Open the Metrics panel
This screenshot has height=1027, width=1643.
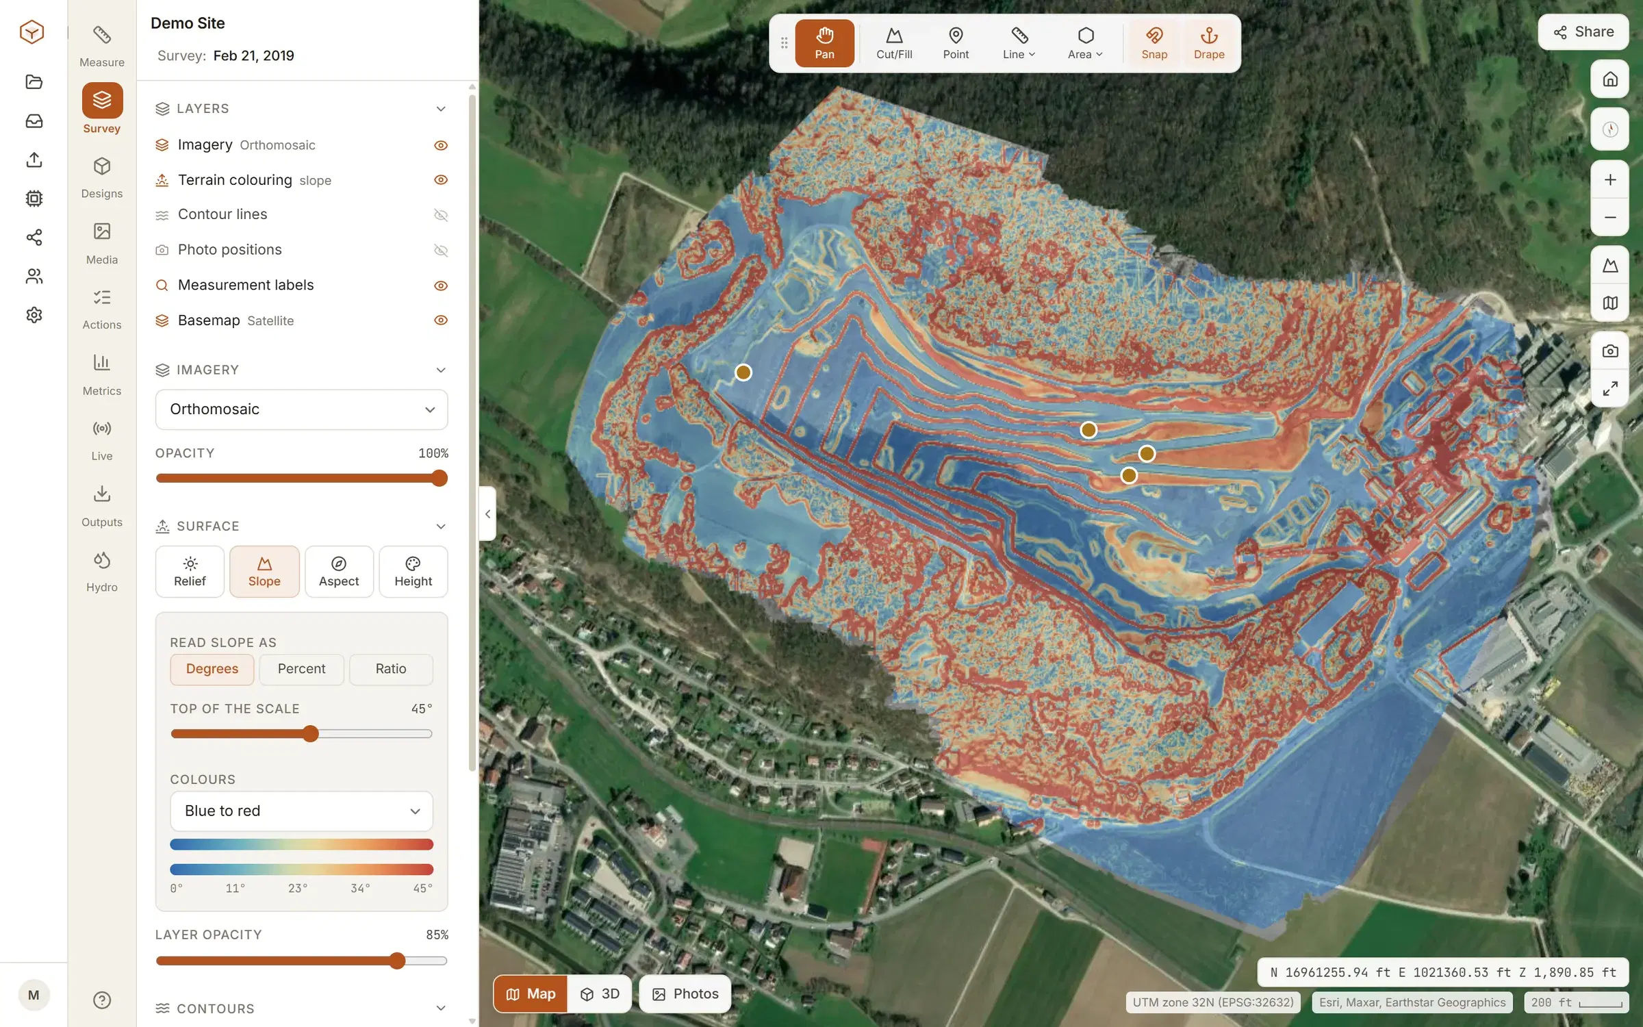point(102,375)
